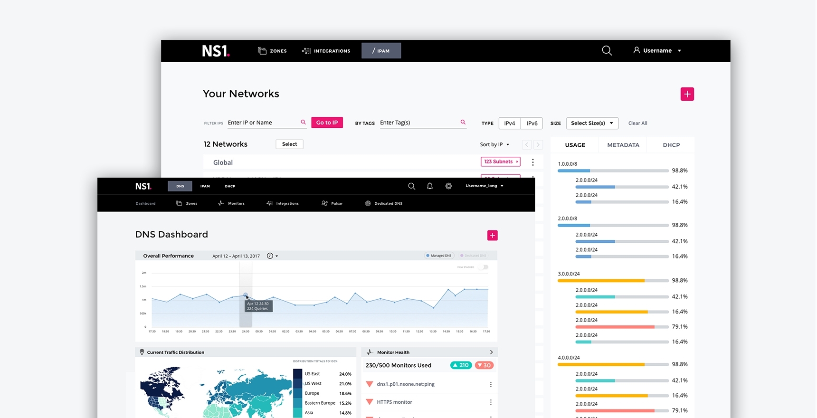
Task: Open the date range clock dropdown
Action: (x=272, y=256)
